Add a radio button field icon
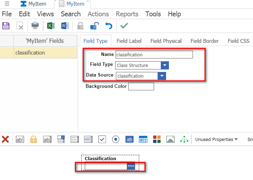253x180 pixels. point(116,139)
